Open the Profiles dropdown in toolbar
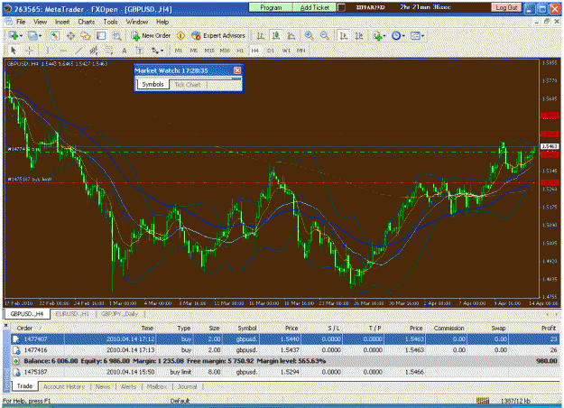Viewport: 564px width, 408px height. pos(34,35)
